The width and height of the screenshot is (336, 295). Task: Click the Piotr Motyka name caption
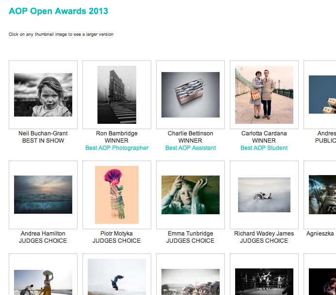116,234
